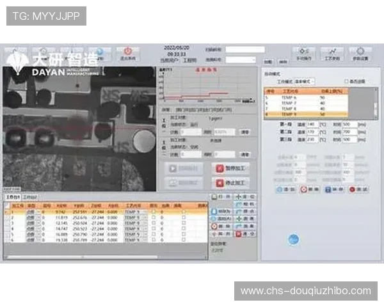384x307 pixels.
Task: Click the Clear (清零) button for station 1
Action: pyautogui.click(x=245, y=132)
